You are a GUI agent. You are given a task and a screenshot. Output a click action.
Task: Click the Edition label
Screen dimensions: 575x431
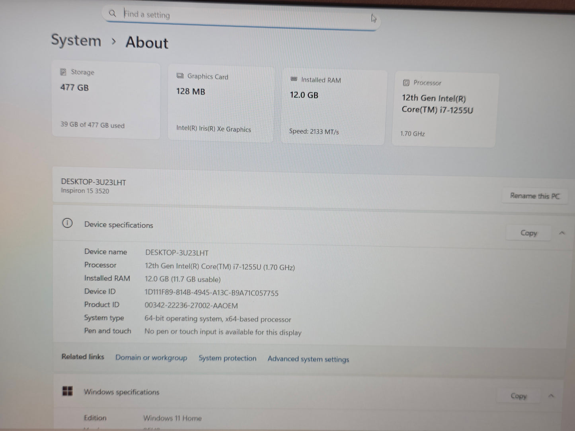[95, 418]
